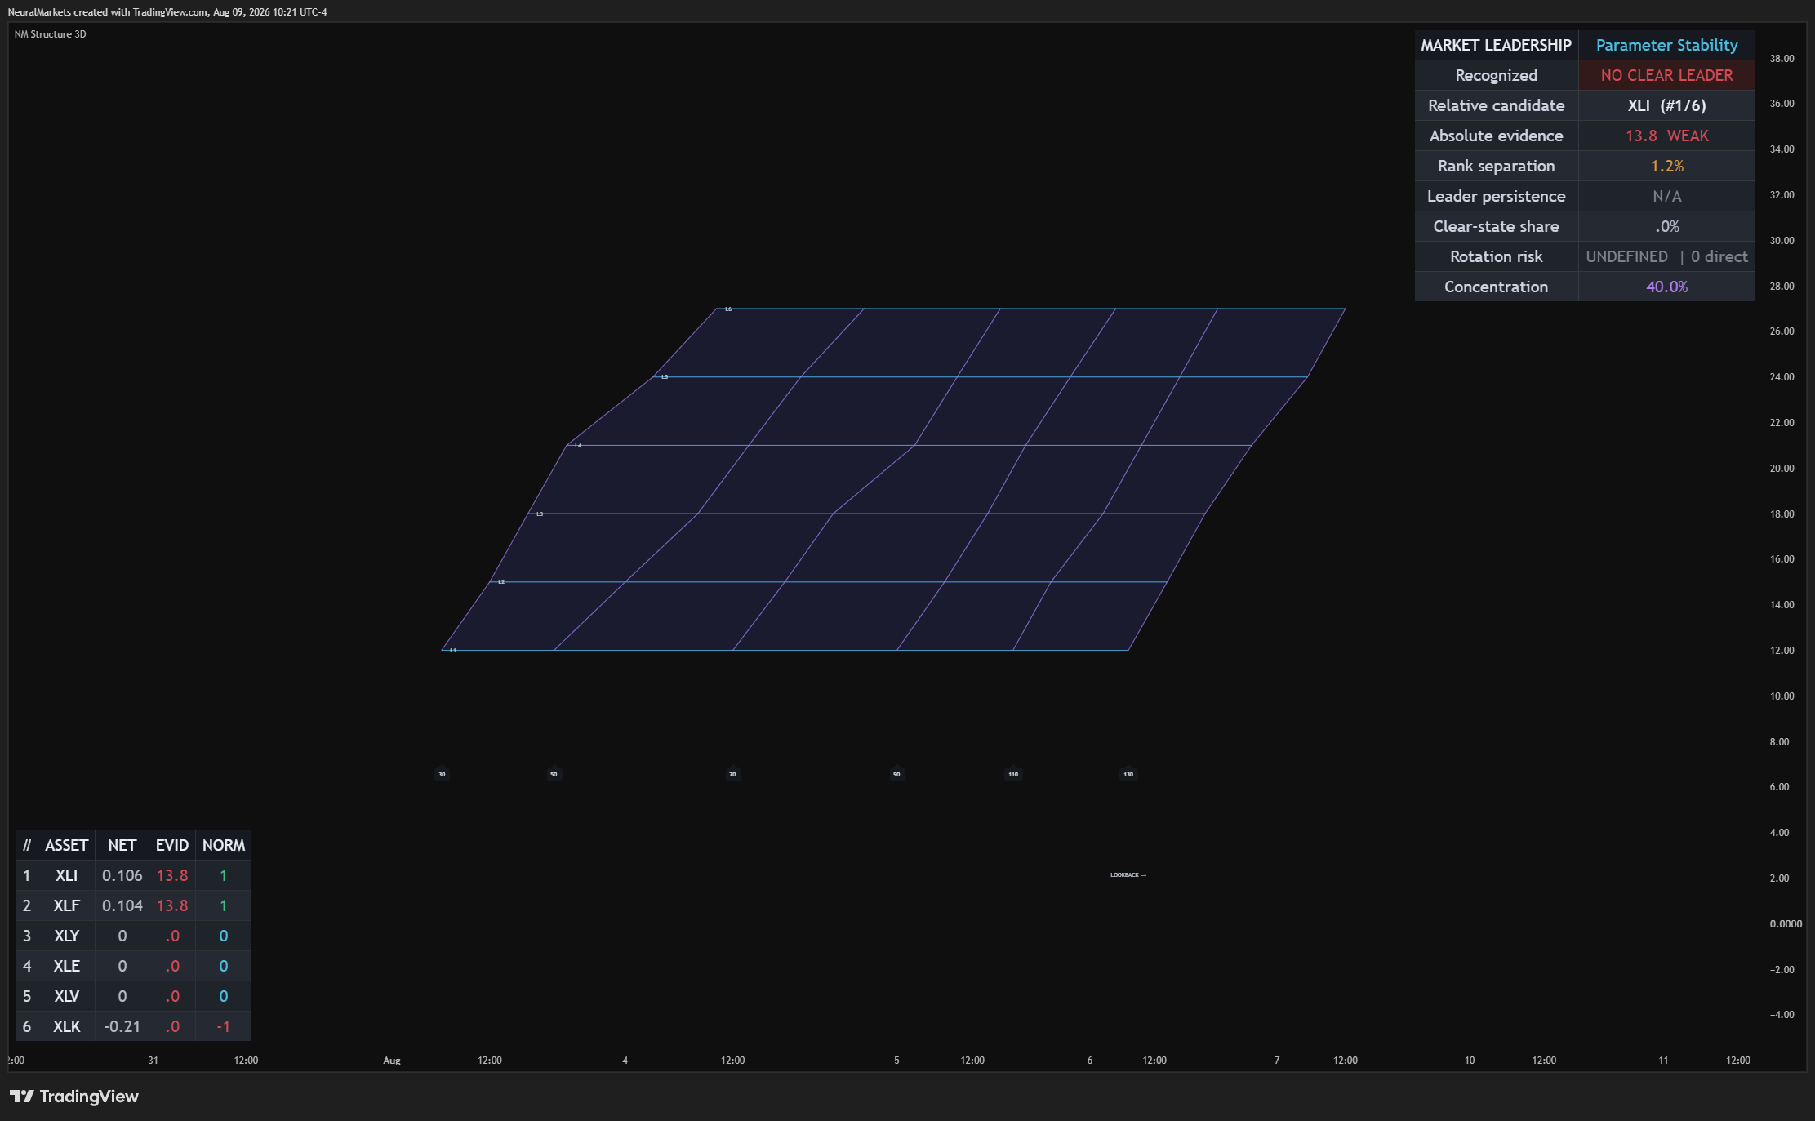This screenshot has width=1815, height=1121.
Task: Click the -0.21 NET value for XLK
Action: (122, 1026)
